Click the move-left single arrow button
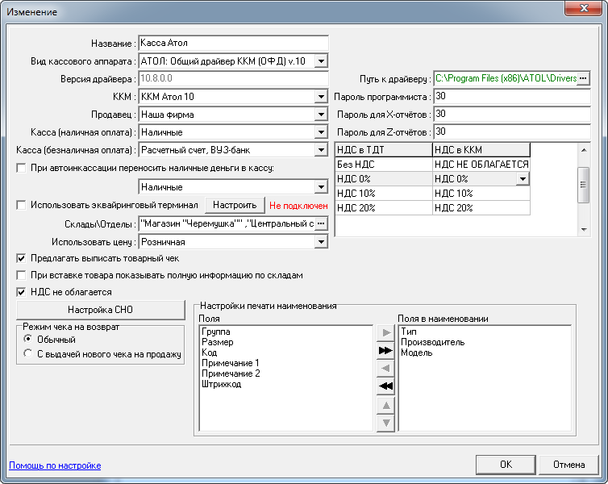Screen dimensions: 608x484 [385, 369]
